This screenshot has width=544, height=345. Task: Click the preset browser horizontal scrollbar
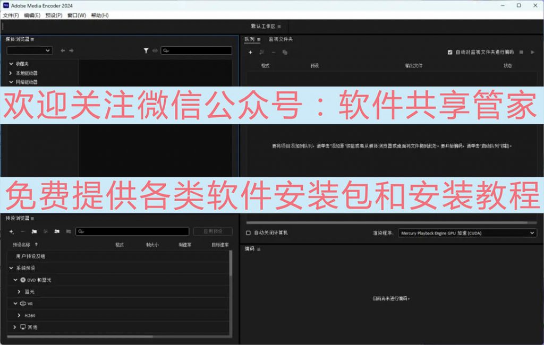click(x=80, y=337)
